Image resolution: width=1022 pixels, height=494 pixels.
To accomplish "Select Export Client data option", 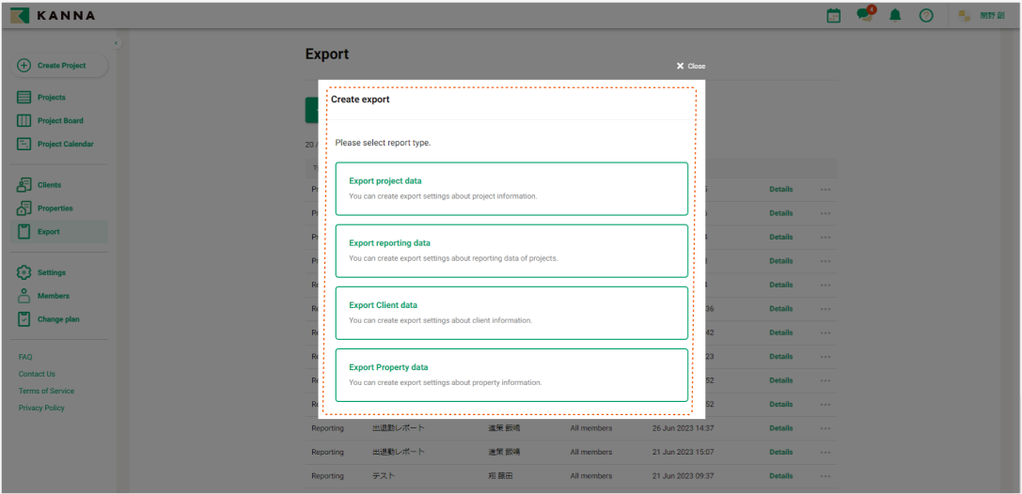I will pyautogui.click(x=511, y=313).
